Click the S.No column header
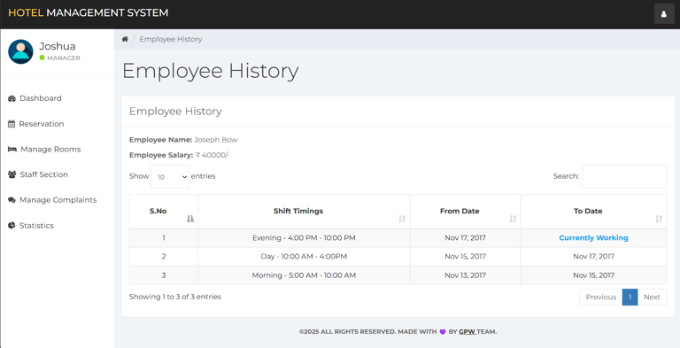Screen dimensions: 680x348 click(x=164, y=212)
